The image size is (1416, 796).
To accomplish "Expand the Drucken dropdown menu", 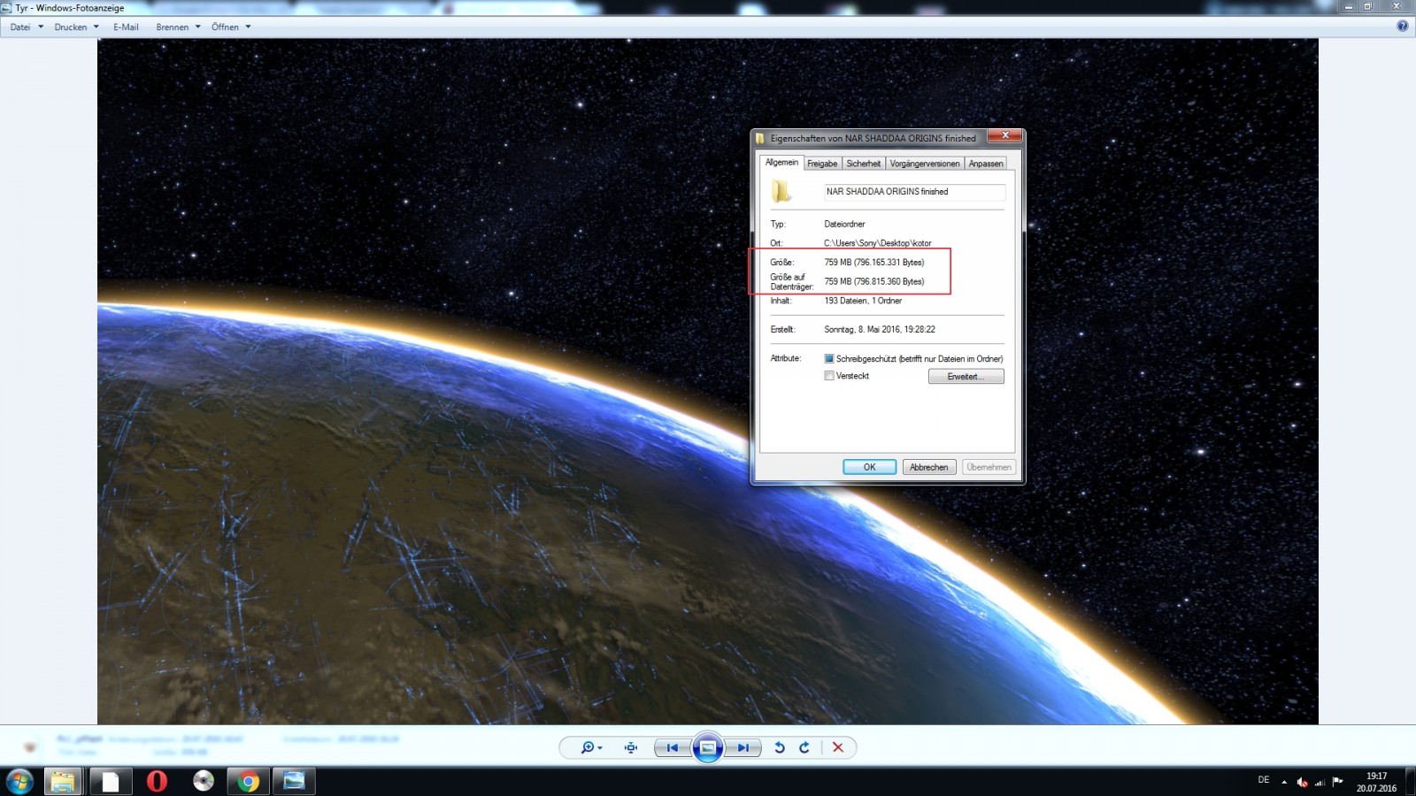I will click(x=76, y=27).
